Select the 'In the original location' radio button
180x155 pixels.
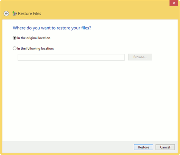pos(15,38)
